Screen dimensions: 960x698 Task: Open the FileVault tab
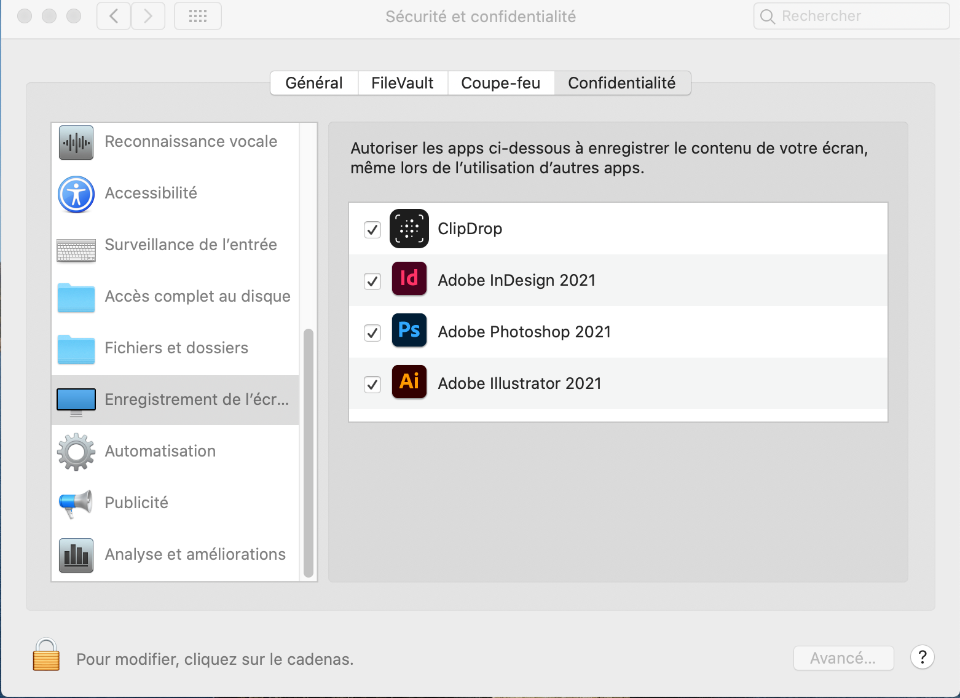(403, 83)
